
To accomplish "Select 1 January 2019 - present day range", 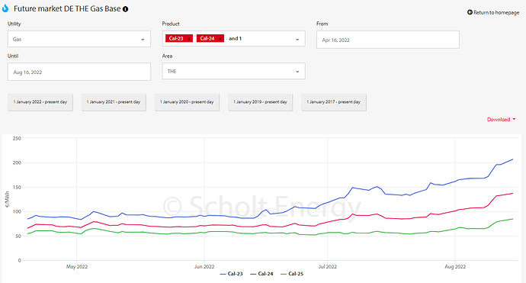I will click(260, 102).
